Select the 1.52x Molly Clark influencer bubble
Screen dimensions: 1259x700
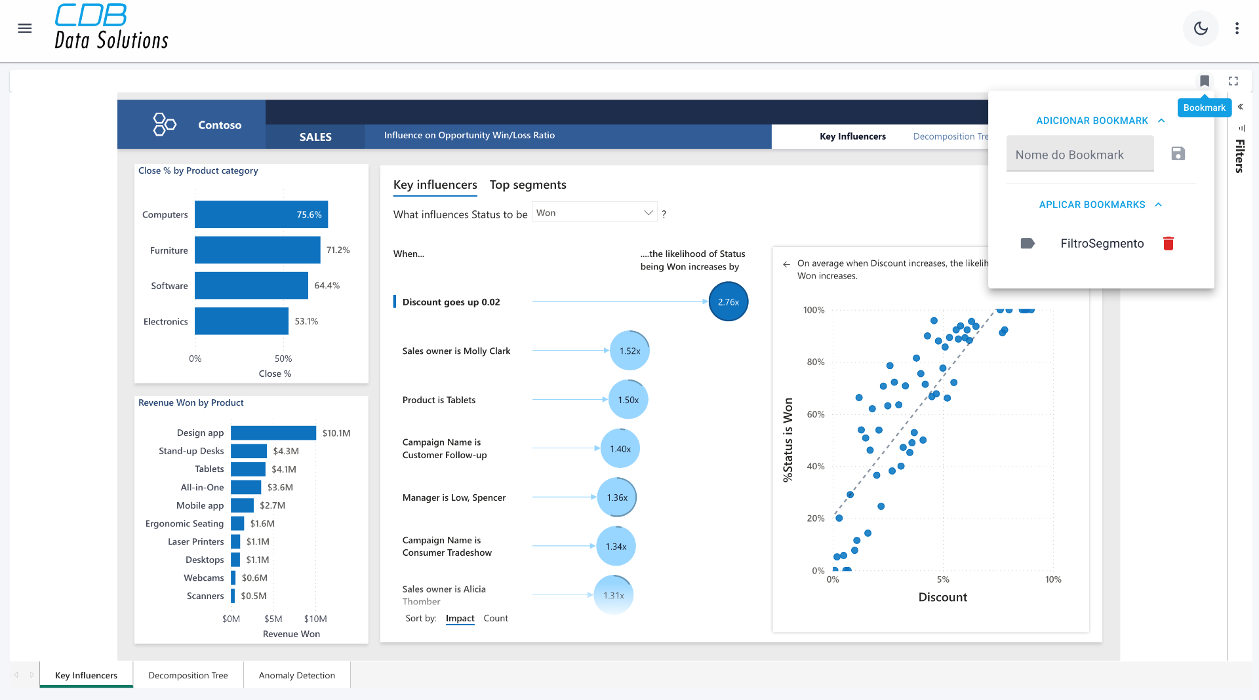point(629,351)
